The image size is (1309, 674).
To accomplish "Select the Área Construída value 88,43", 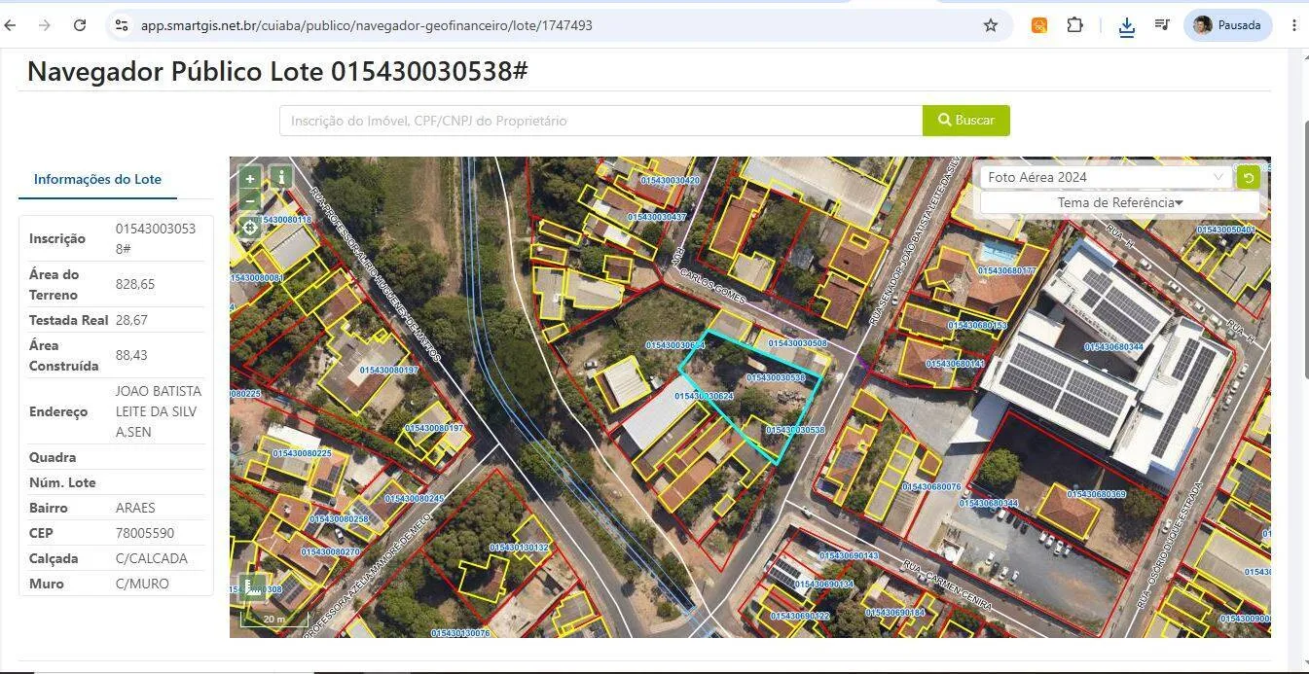I will pos(131,355).
